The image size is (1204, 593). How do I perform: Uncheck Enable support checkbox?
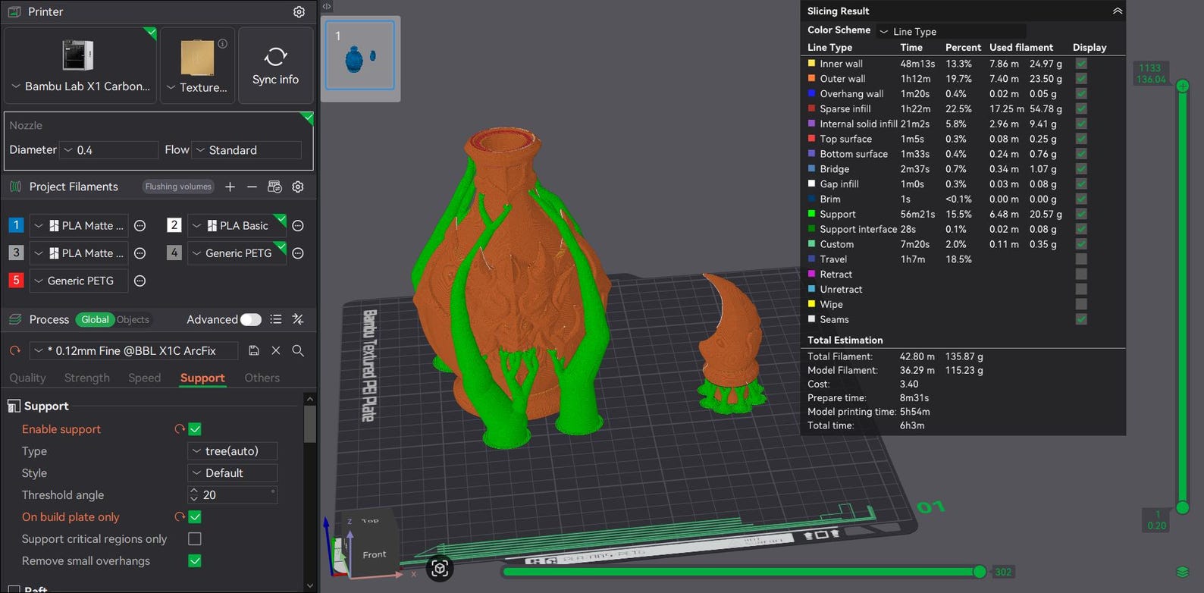pos(195,429)
